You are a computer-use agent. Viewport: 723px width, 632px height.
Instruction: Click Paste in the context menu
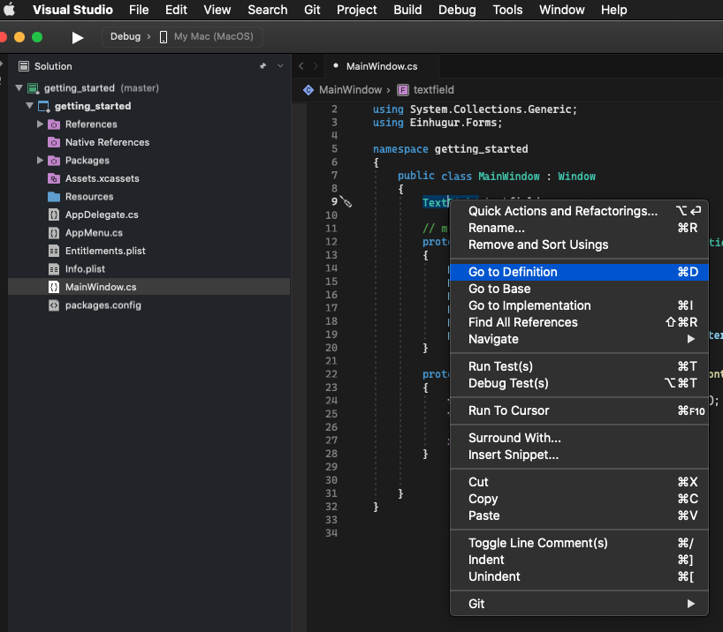(579, 515)
